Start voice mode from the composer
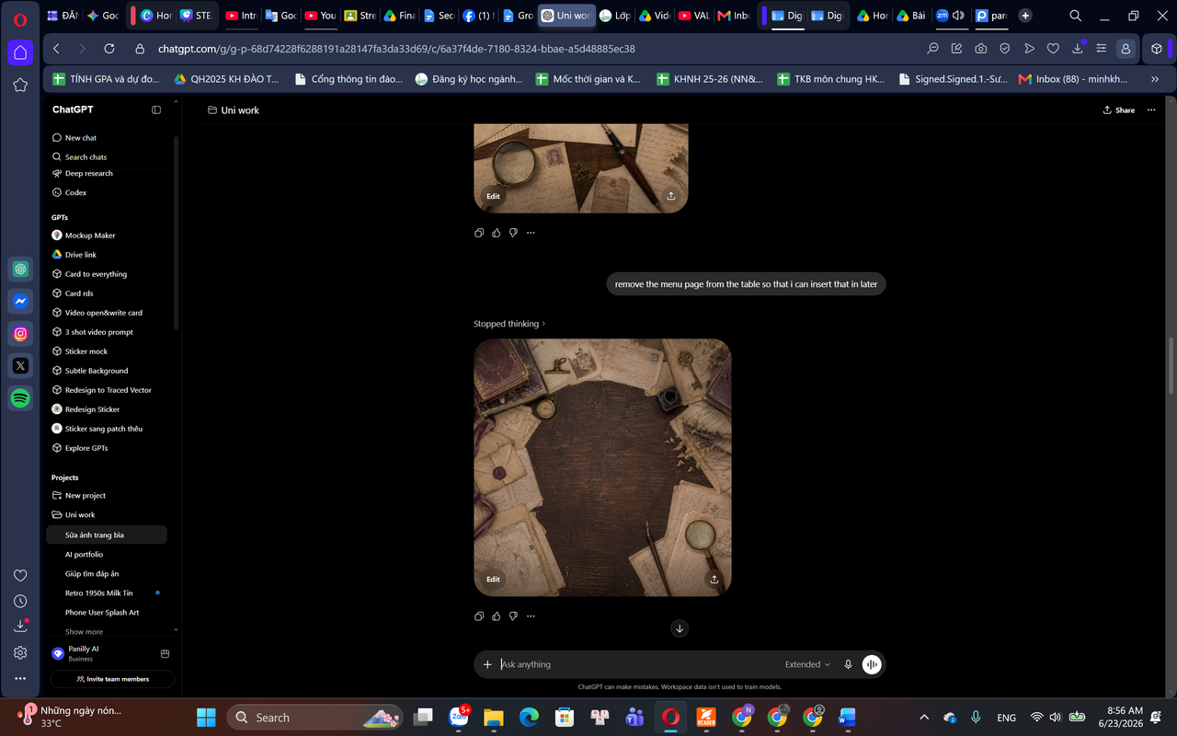Screen dimensions: 1177x736 [x=872, y=664]
